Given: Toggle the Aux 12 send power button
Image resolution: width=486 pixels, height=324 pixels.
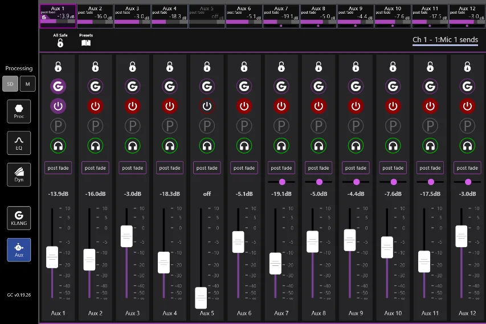Looking at the screenshot, I should pos(467,106).
